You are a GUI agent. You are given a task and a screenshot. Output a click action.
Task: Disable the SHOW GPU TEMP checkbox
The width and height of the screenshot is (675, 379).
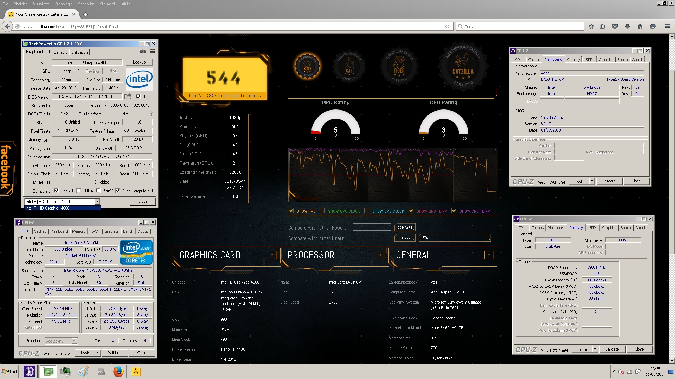tap(411, 211)
